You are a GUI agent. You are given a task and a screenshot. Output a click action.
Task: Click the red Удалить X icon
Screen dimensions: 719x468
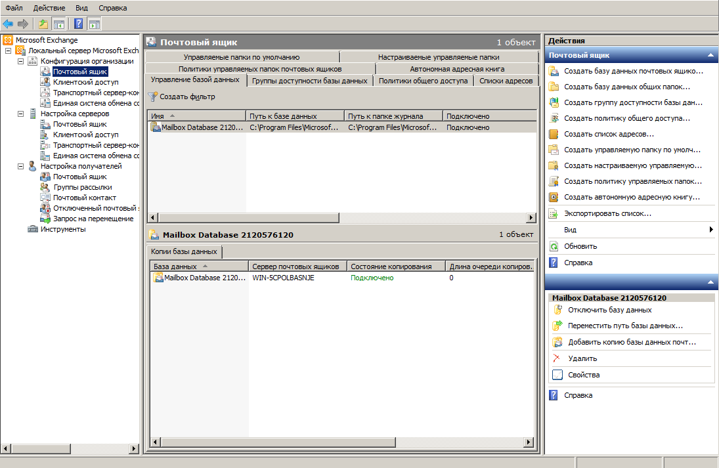[x=557, y=358]
